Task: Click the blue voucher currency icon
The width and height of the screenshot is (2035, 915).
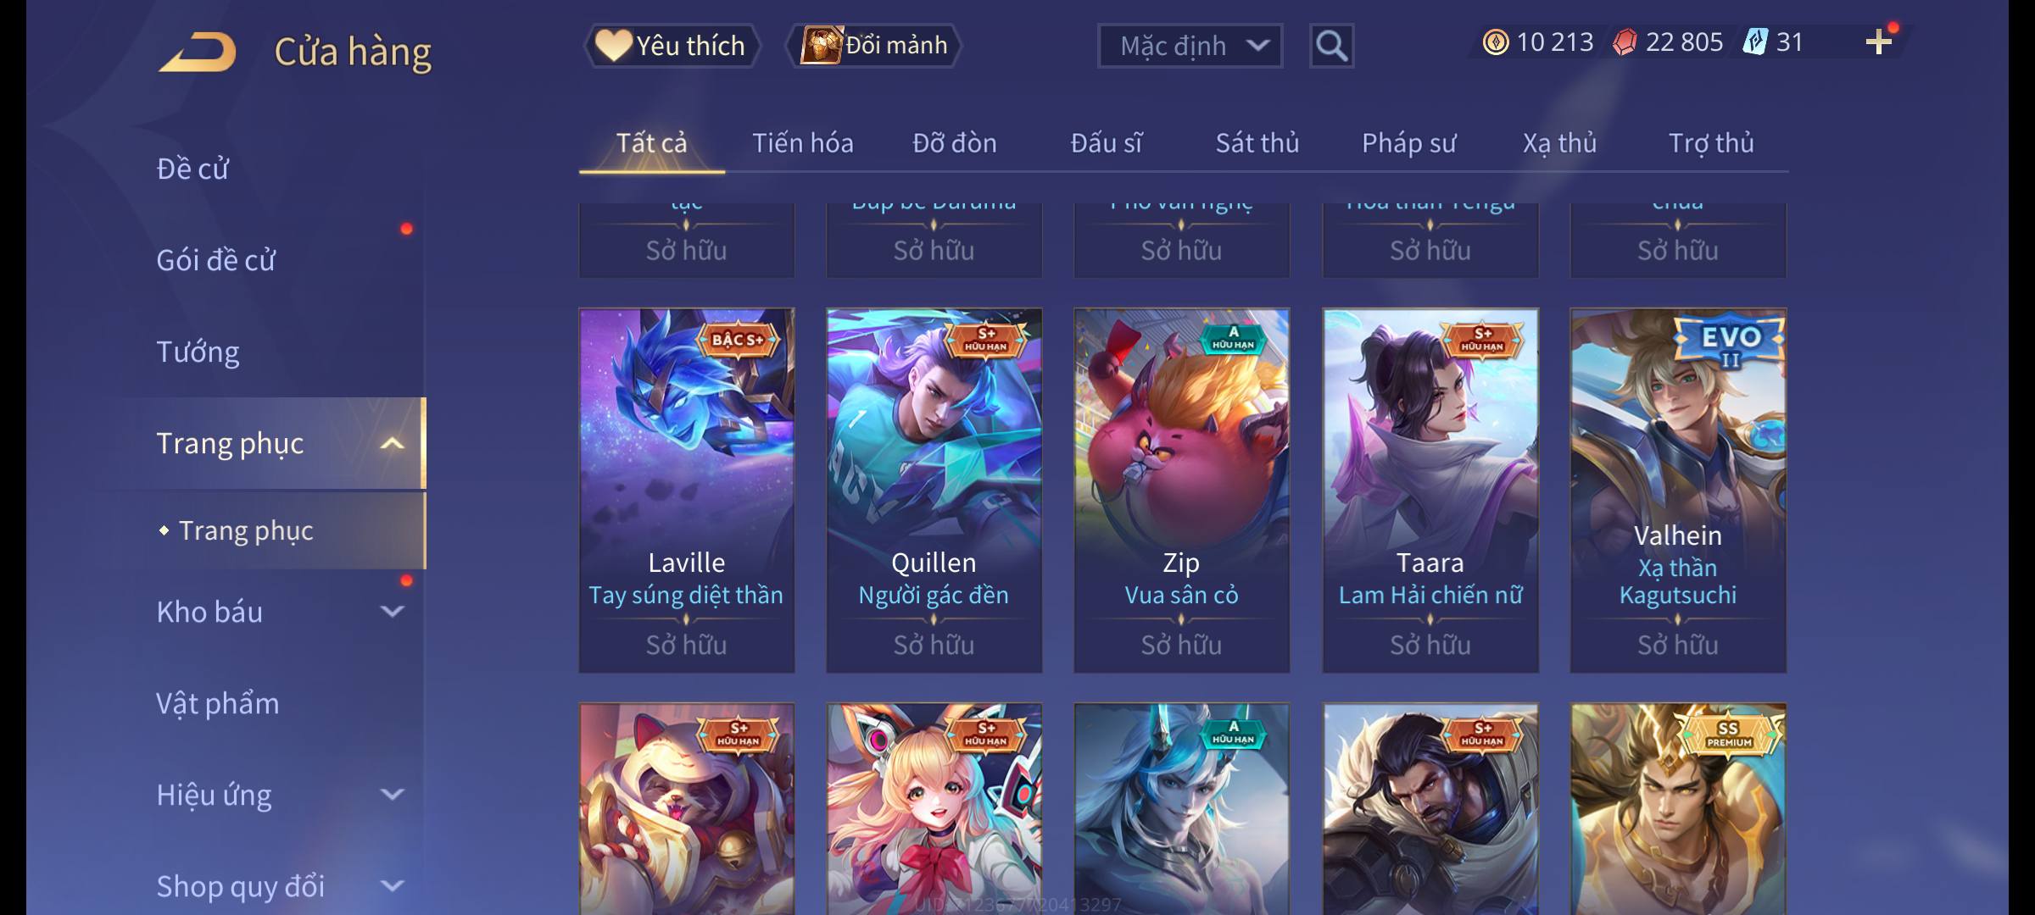Action: coord(1754,42)
